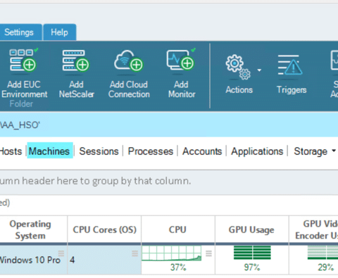Click the Add NetScaler icon

pyautogui.click(x=76, y=61)
